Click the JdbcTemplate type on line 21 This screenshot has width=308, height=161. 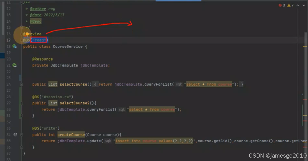coord(64,65)
